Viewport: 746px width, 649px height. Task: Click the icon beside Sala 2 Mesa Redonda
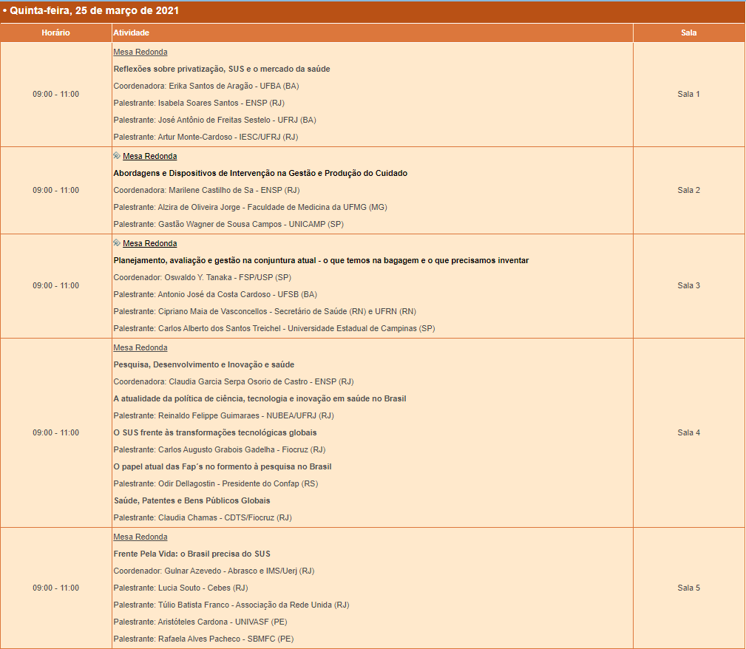coord(117,155)
